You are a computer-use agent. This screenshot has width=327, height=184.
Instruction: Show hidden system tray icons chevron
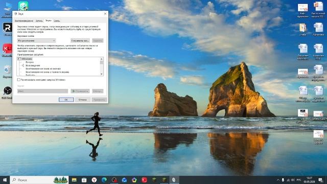(x=278, y=180)
